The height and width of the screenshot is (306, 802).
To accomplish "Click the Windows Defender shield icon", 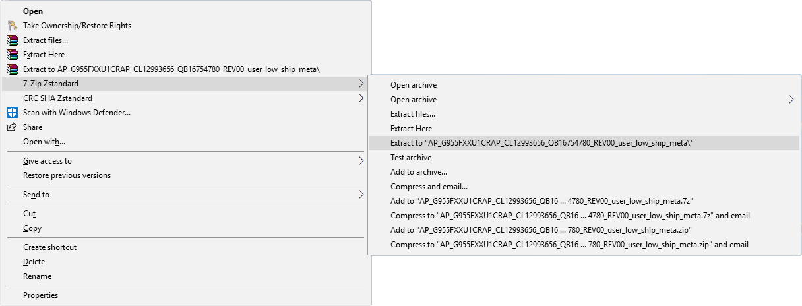I will [12, 113].
